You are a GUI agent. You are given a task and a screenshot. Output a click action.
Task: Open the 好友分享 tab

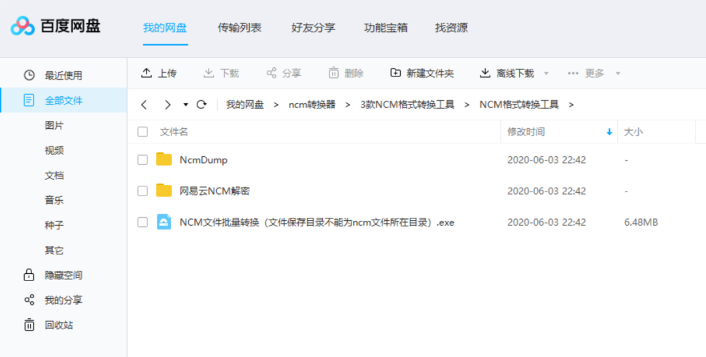point(313,27)
